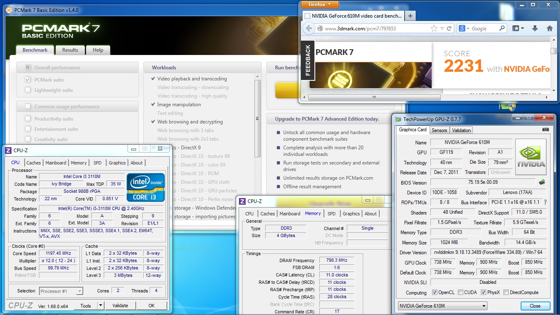
Task: Open the Help tab in PCMark 7
Action: click(98, 50)
